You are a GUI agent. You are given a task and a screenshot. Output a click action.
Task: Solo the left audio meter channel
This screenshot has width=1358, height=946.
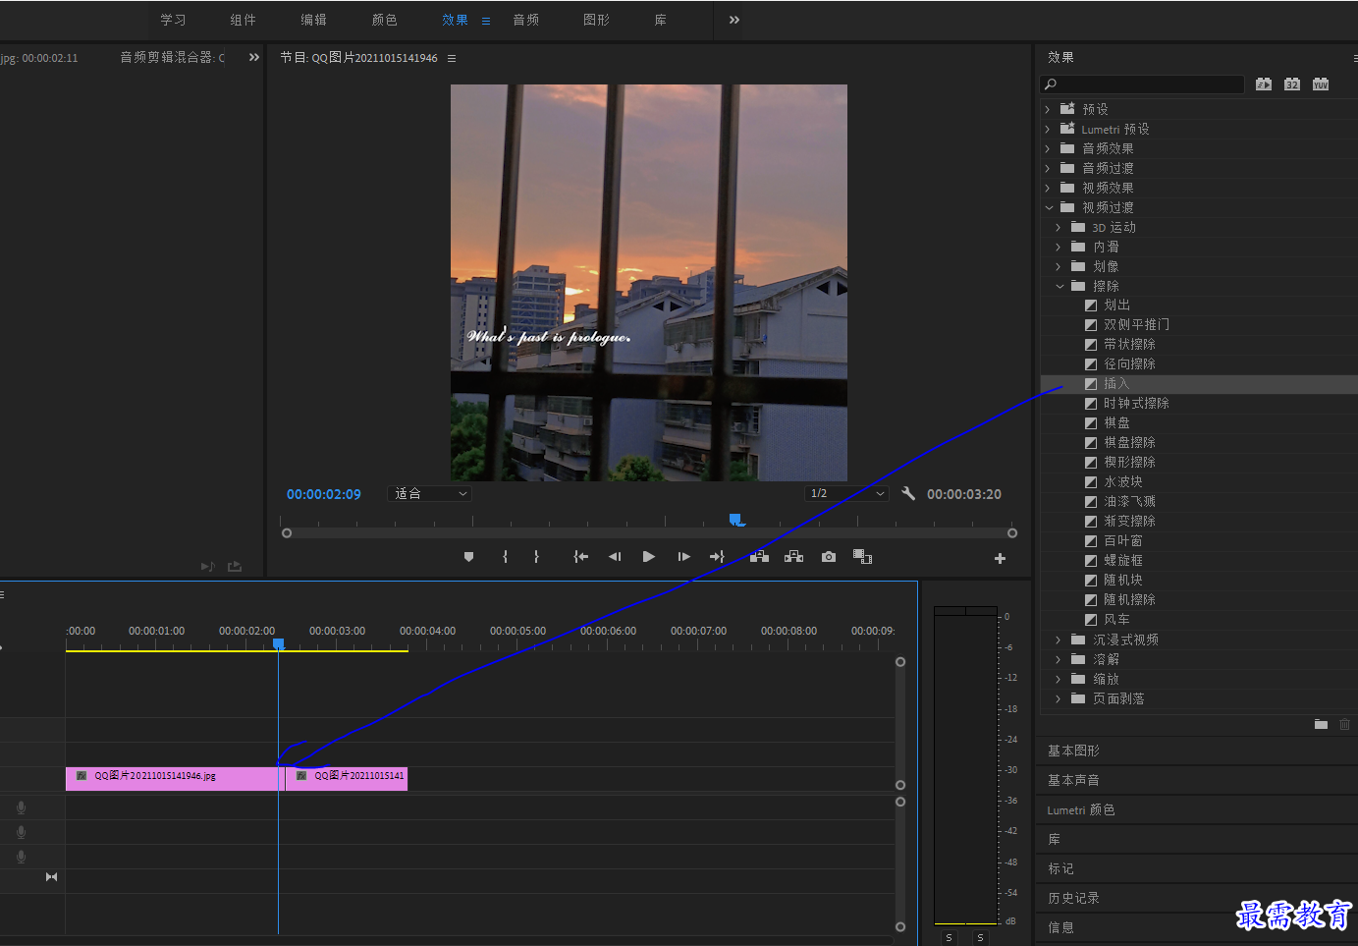949,937
